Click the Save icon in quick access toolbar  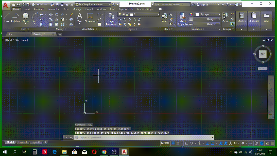[23, 4]
